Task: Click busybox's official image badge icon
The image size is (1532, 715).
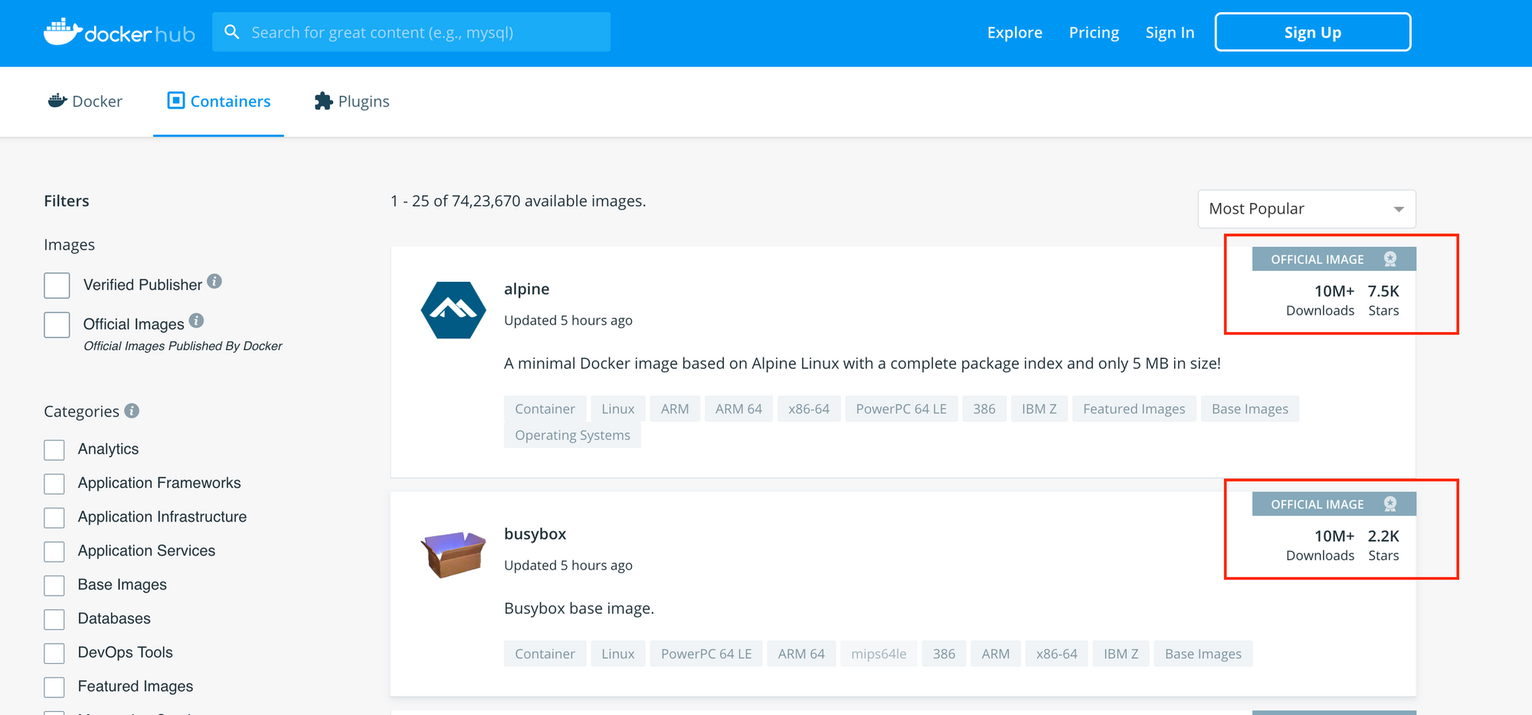Action: tap(1390, 504)
